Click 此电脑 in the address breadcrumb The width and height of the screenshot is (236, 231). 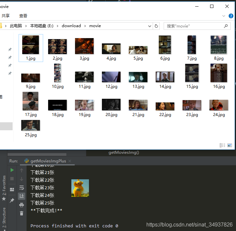tap(16, 26)
